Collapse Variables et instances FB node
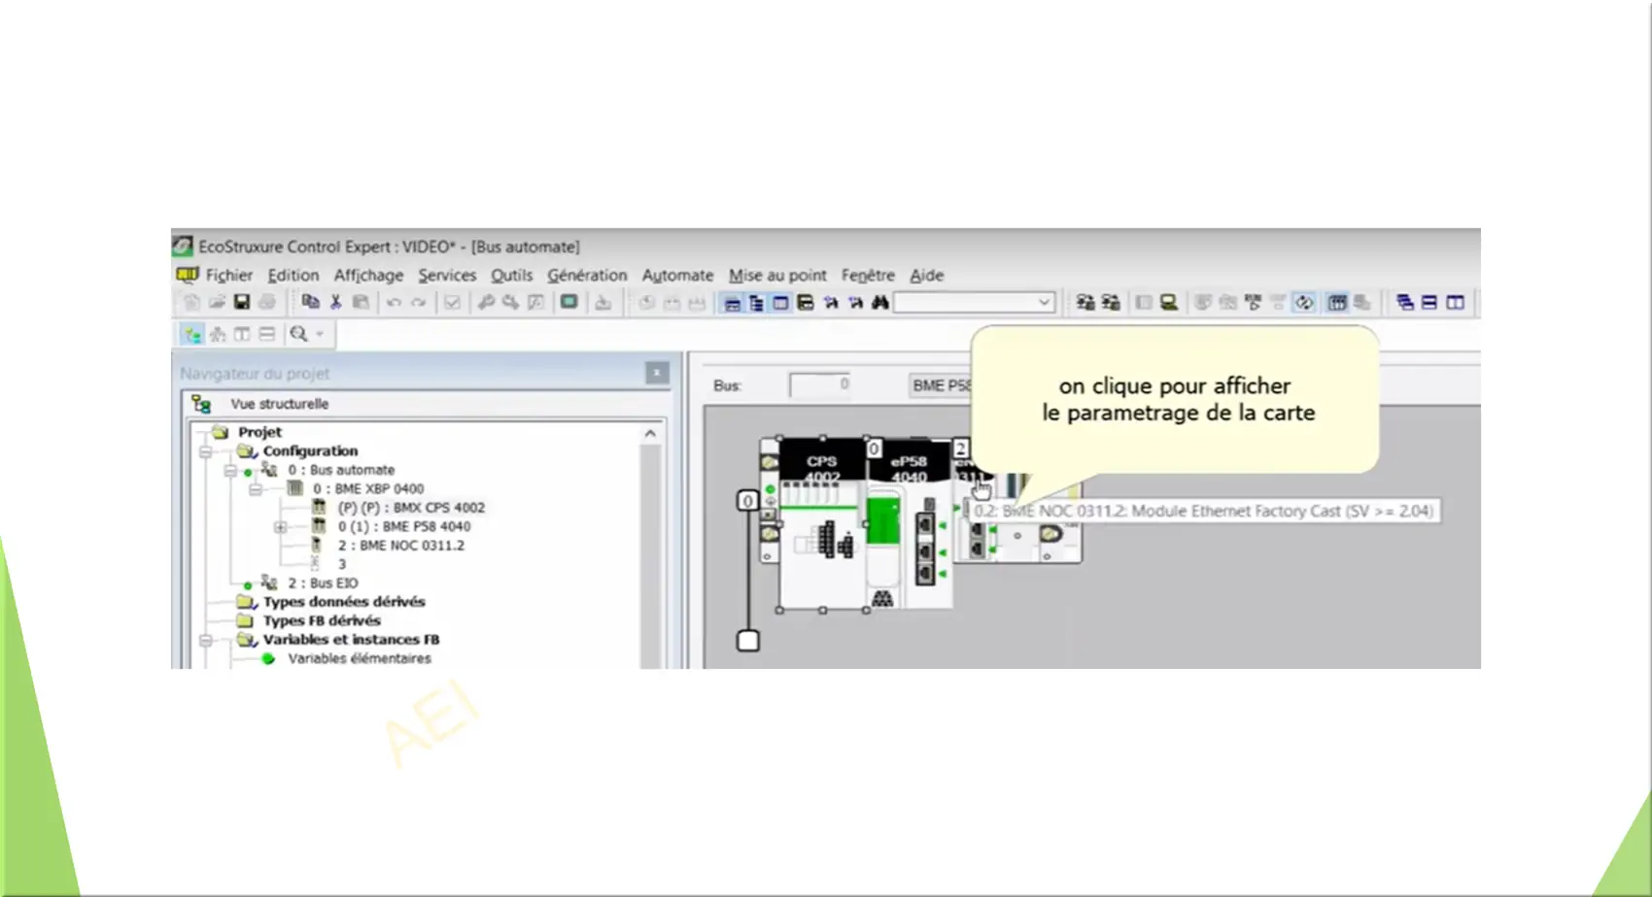Viewport: 1652px width, 897px height. pyautogui.click(x=205, y=641)
